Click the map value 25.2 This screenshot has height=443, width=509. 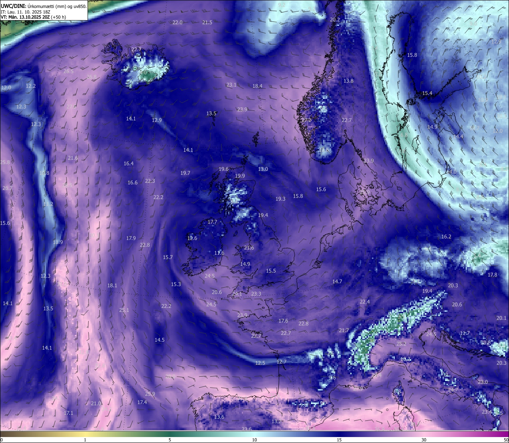click(401, 344)
